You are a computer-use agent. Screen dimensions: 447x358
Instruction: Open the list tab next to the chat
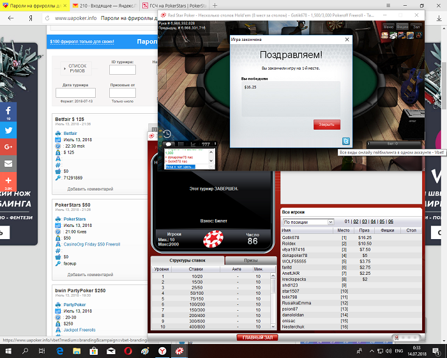[x=181, y=144]
